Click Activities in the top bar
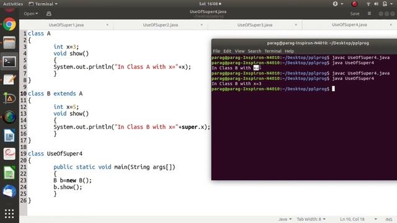Viewport: 397px width, 223px height. click(13, 4)
